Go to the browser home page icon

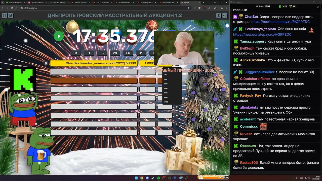[16, 8]
